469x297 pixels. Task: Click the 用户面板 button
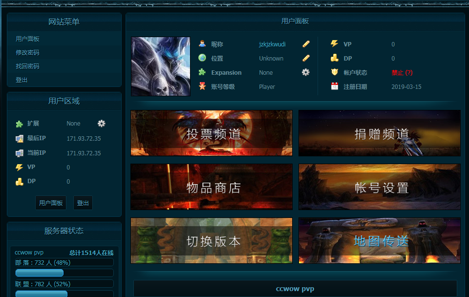pos(50,203)
